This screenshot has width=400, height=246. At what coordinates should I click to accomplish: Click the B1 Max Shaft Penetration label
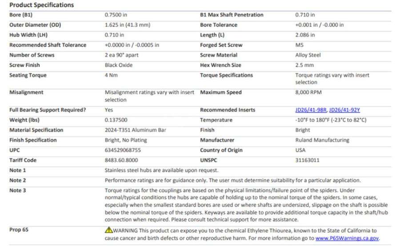coord(232,15)
